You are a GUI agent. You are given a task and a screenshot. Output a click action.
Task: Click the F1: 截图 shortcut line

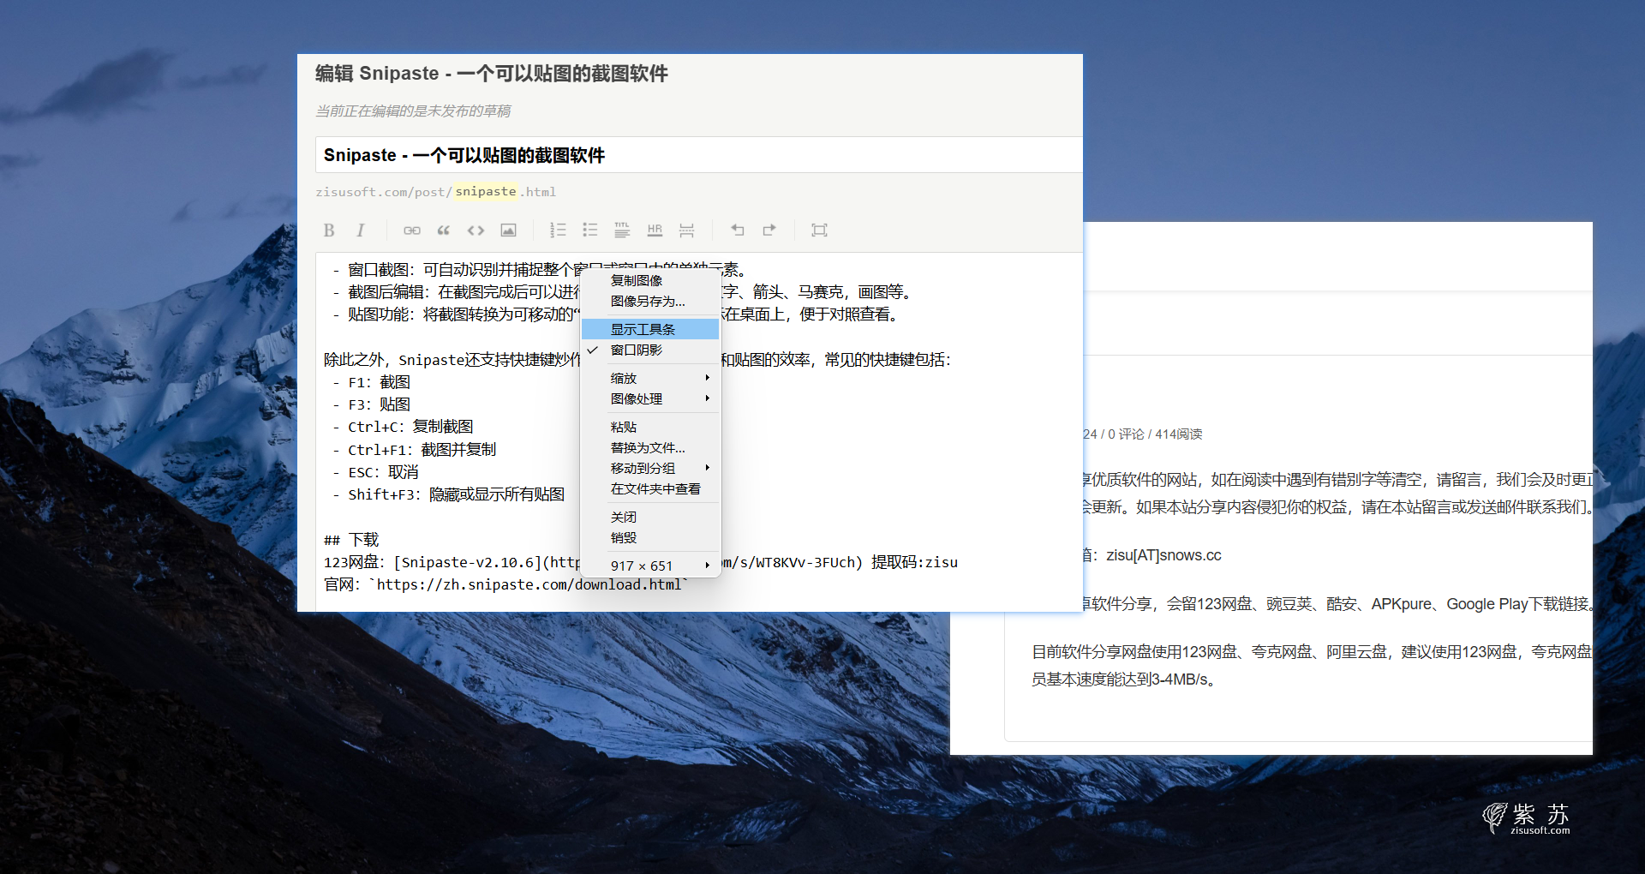(x=371, y=382)
